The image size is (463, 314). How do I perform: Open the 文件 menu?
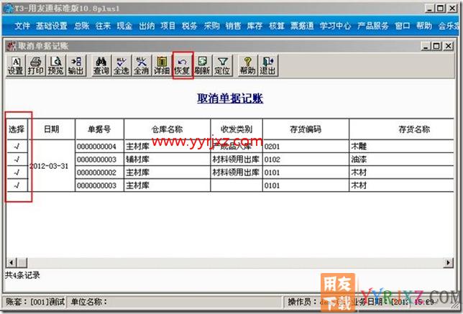pos(22,26)
